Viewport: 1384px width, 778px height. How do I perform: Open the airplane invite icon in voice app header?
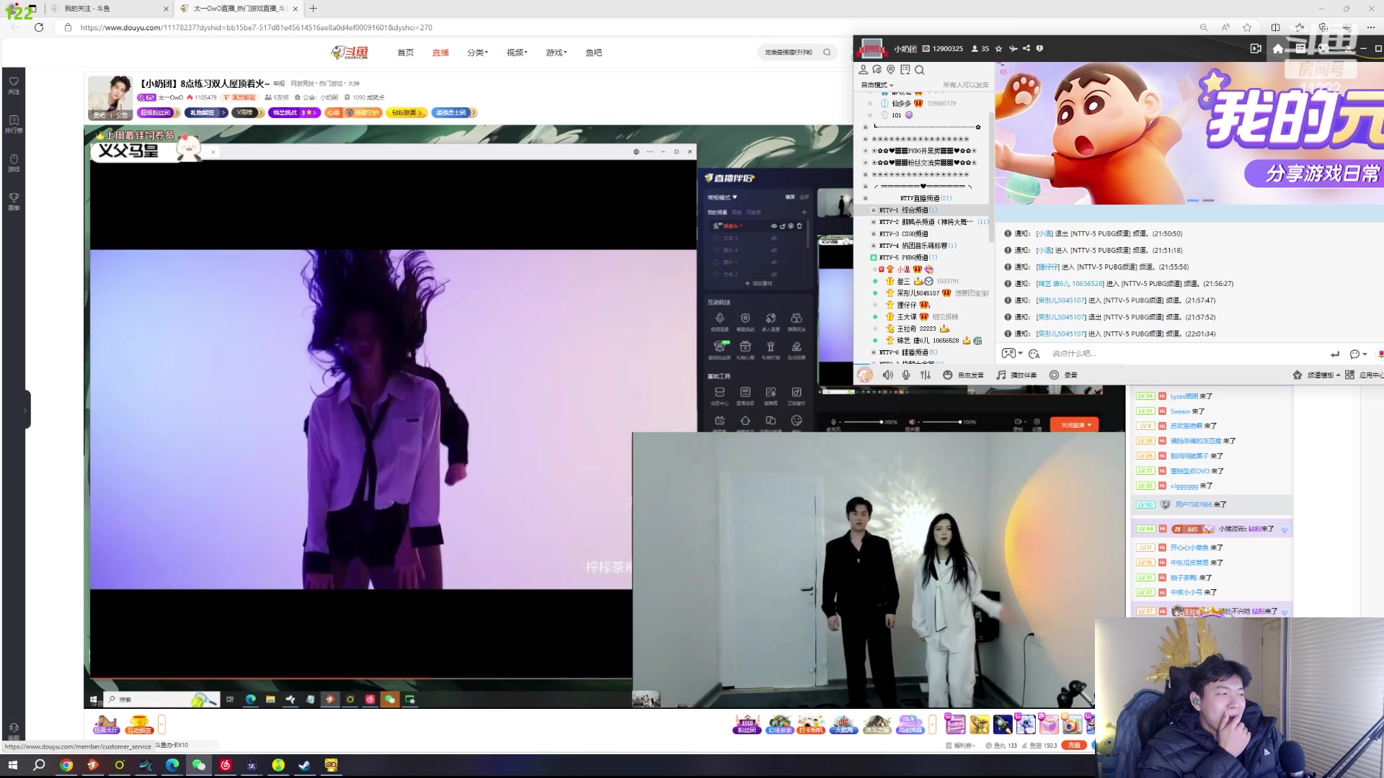(1013, 49)
